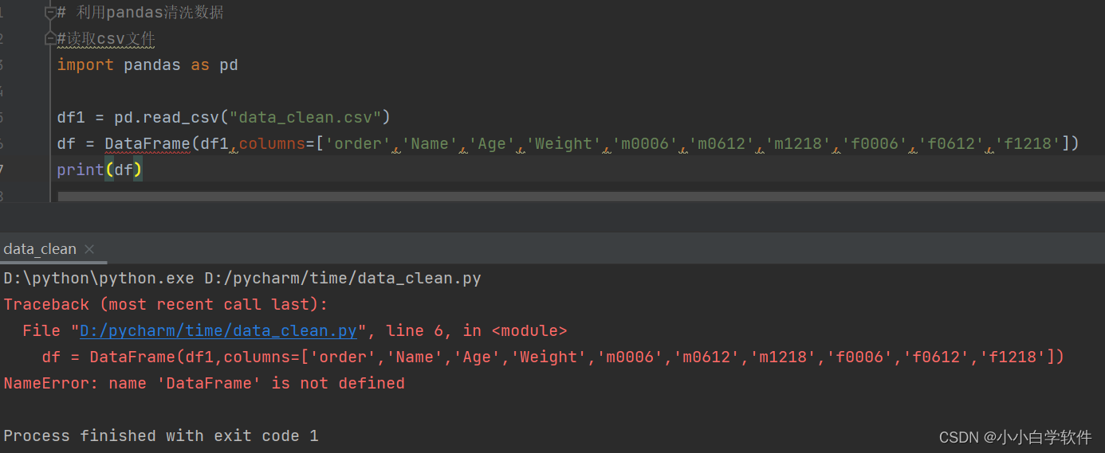Click the underlined DataFrame in the editor
The height and width of the screenshot is (453, 1105).
coord(147,144)
